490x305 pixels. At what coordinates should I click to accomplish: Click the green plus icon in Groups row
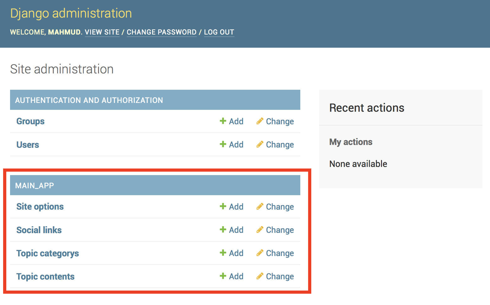(x=223, y=121)
